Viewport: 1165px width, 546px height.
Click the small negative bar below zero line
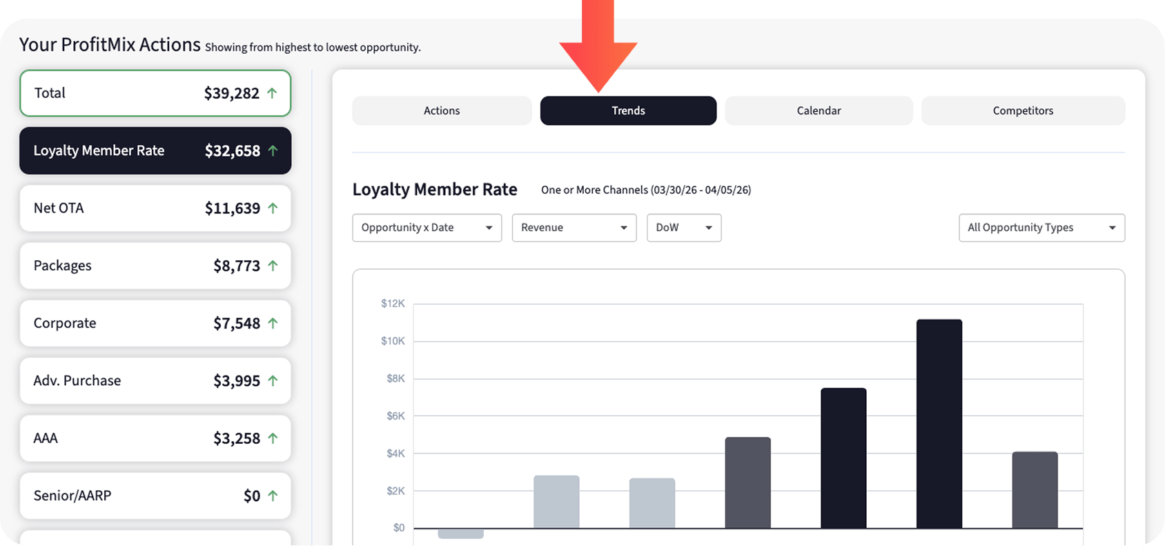460,534
